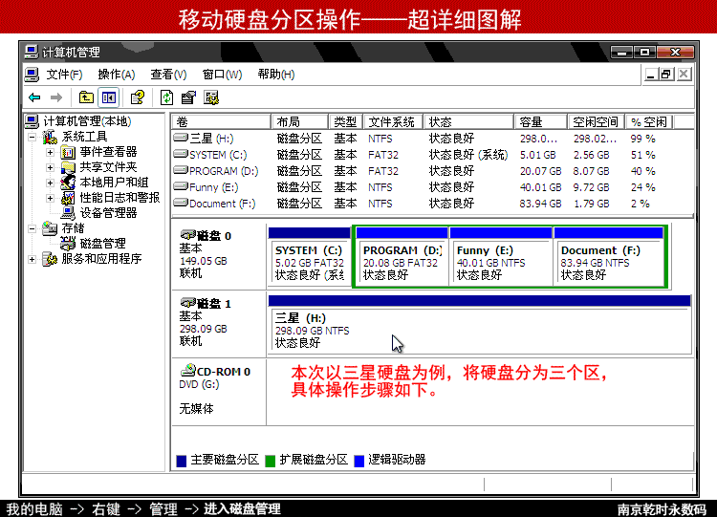Click the Help question mark toolbar icon

click(x=138, y=97)
